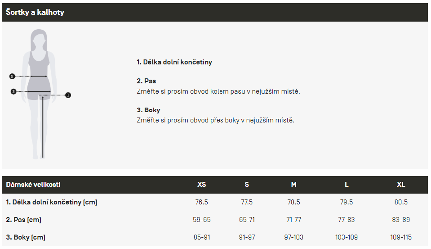Click marker number 2 at the waist

point(12,77)
